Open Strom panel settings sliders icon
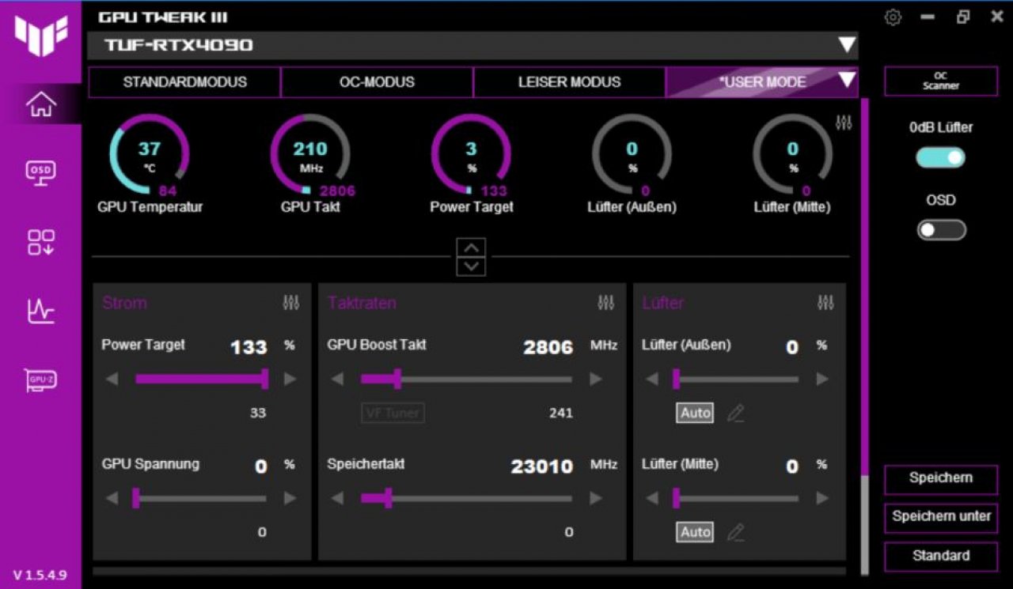 pos(291,303)
